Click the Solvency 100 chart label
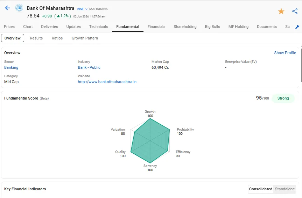The image size is (302, 198). 150,168
